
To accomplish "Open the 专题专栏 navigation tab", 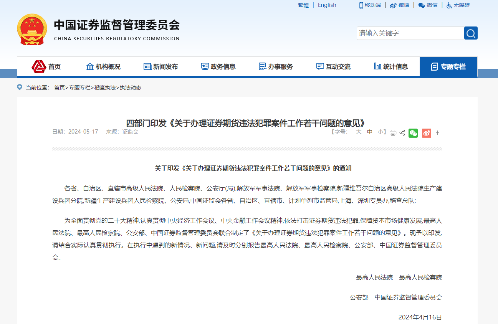I will 448,67.
